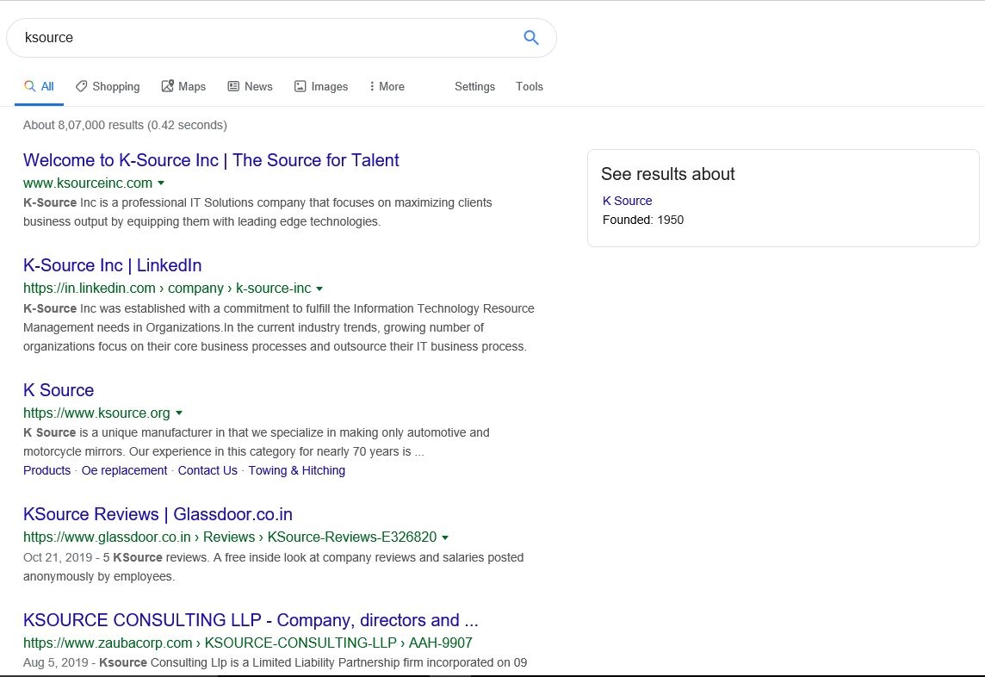Open KSOURCE CONSULTING LLP result
The height and width of the screenshot is (677, 985).
pyautogui.click(x=251, y=620)
